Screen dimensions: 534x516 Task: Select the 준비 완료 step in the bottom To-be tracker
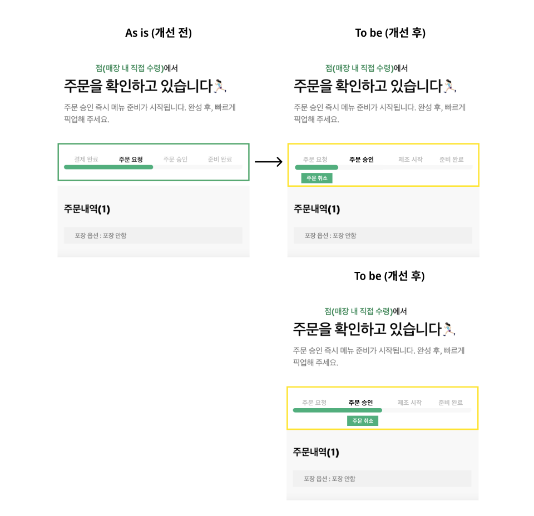click(450, 403)
